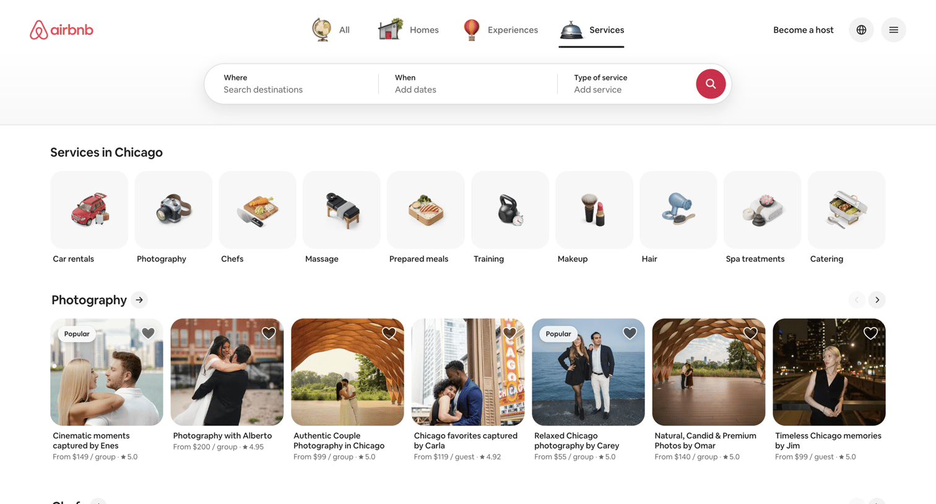The height and width of the screenshot is (504, 936).
Task: Click the red search magnifier button
Action: click(x=710, y=84)
